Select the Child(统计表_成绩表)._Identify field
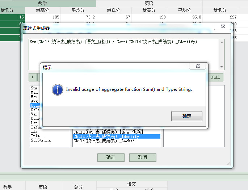 pyautogui.click(x=117, y=136)
